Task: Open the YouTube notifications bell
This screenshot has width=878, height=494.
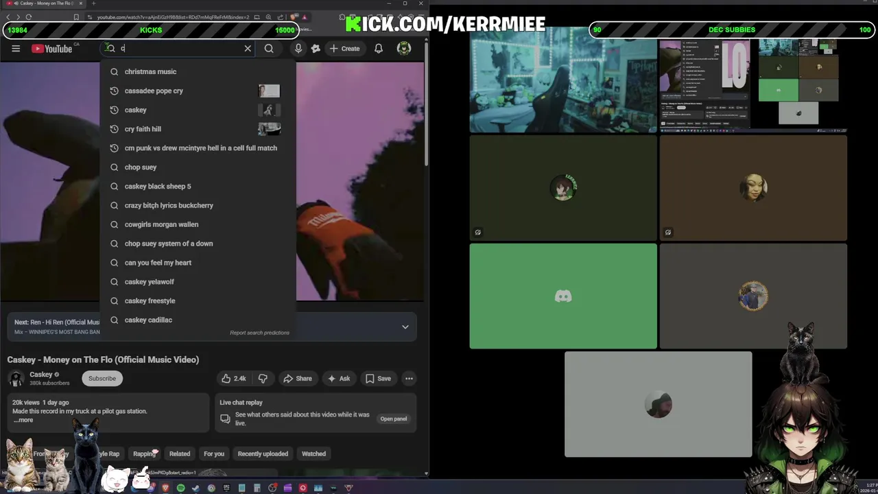Action: click(x=379, y=49)
